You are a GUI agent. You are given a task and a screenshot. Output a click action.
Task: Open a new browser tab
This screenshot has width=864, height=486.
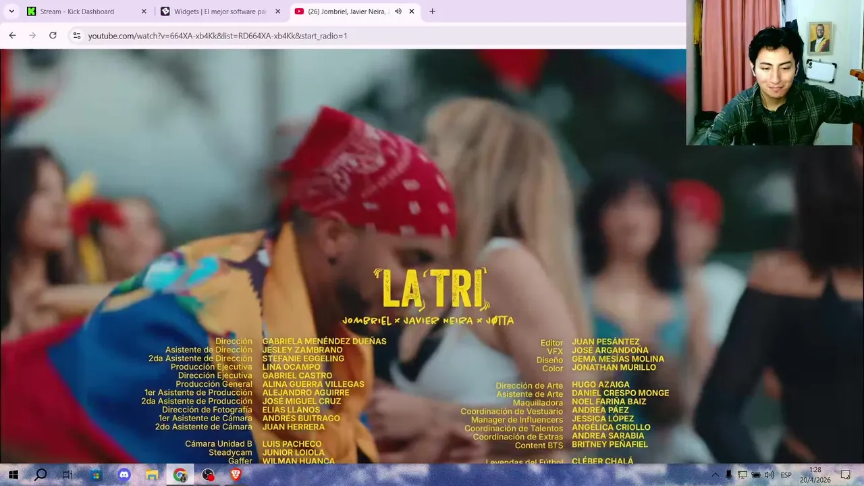pos(432,11)
